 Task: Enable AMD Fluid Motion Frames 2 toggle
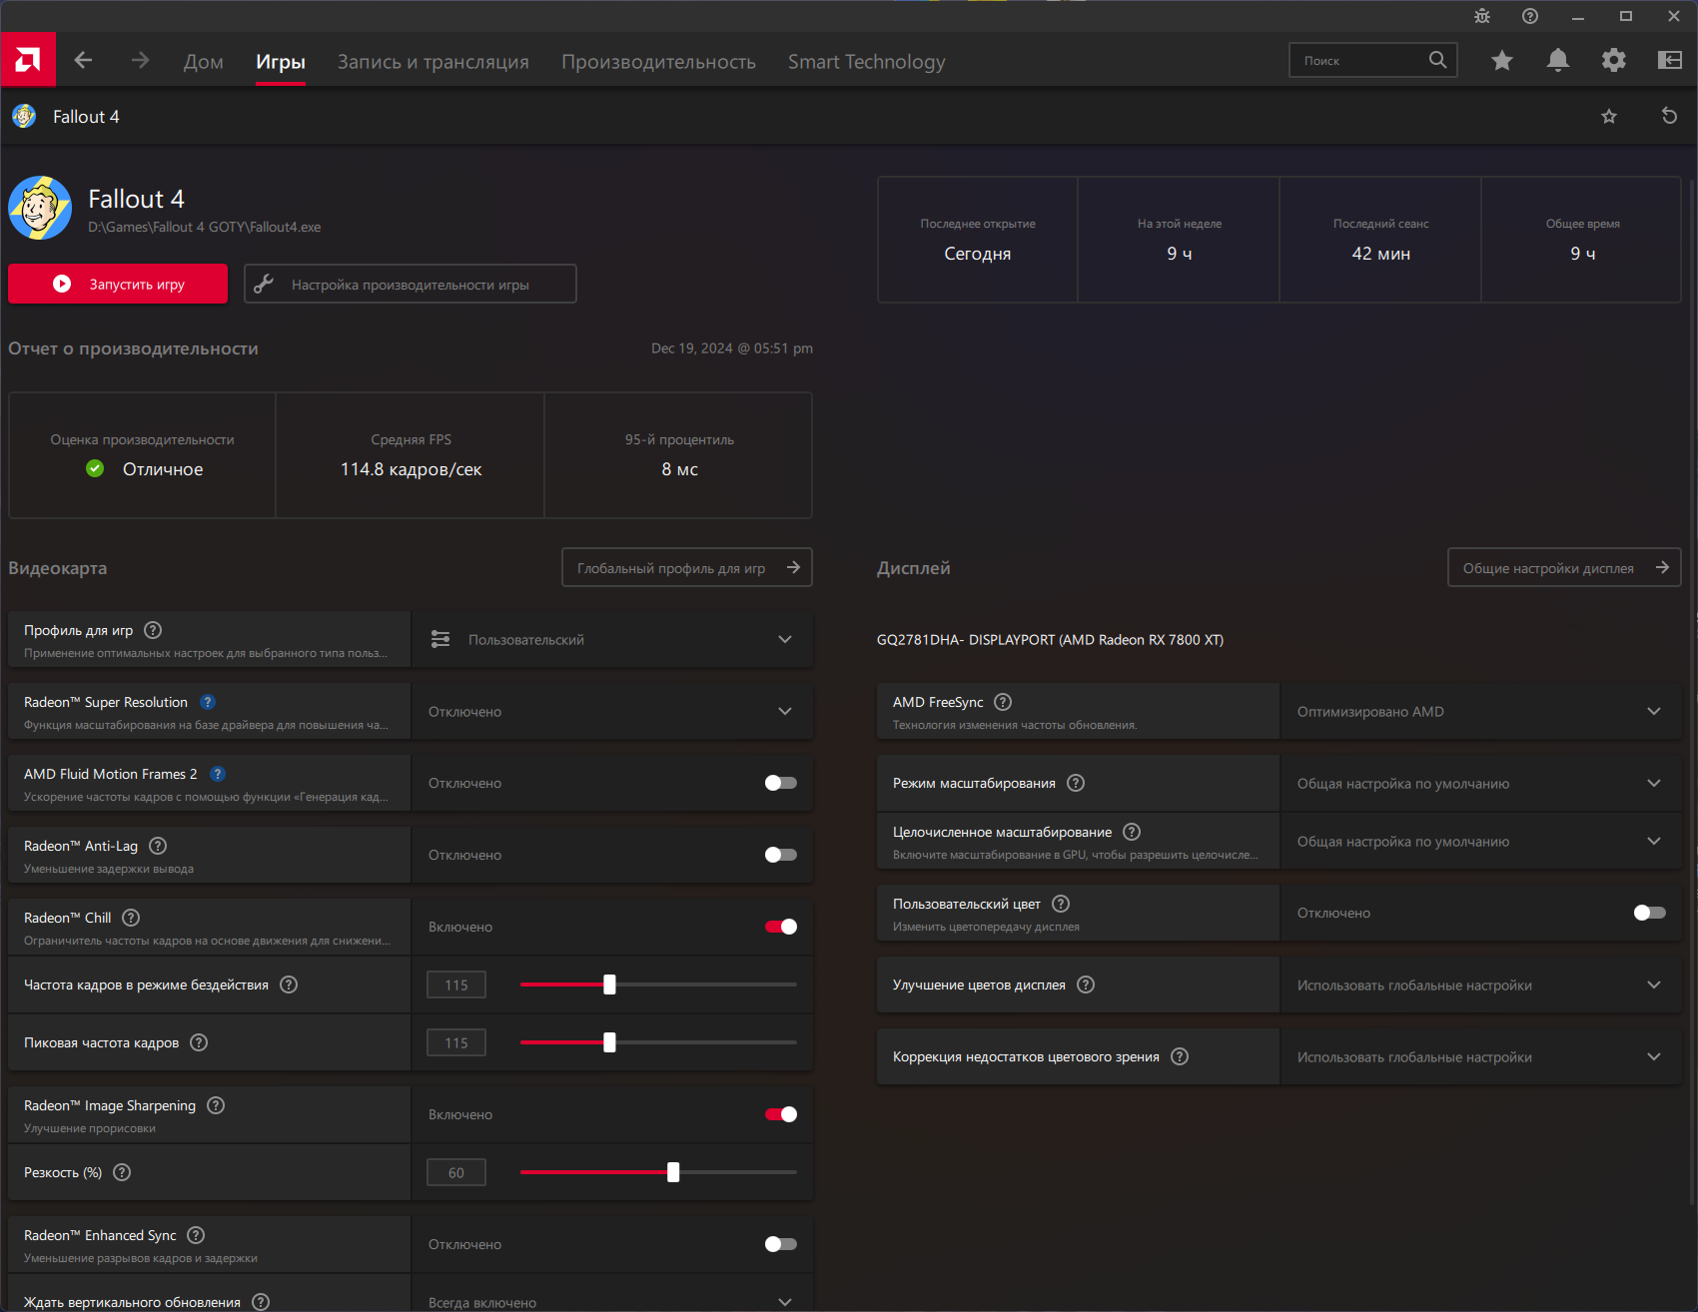click(x=781, y=783)
